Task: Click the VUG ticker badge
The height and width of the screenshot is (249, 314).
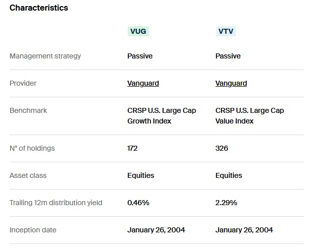Action: (139, 31)
